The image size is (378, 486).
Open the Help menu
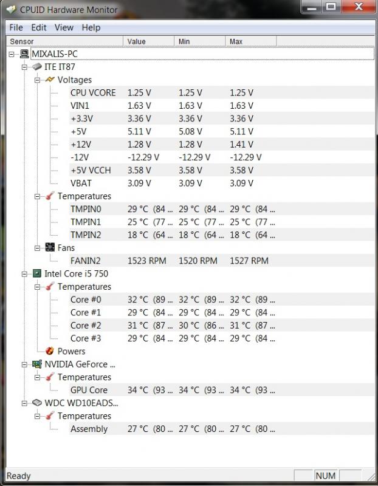point(91,27)
